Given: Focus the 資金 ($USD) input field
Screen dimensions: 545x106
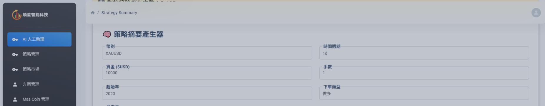Looking at the screenshot, I should coord(207,73).
